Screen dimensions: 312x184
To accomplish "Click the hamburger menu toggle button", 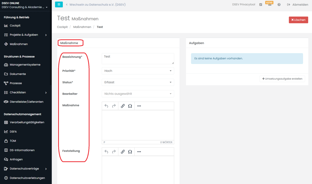I will 59,4.
